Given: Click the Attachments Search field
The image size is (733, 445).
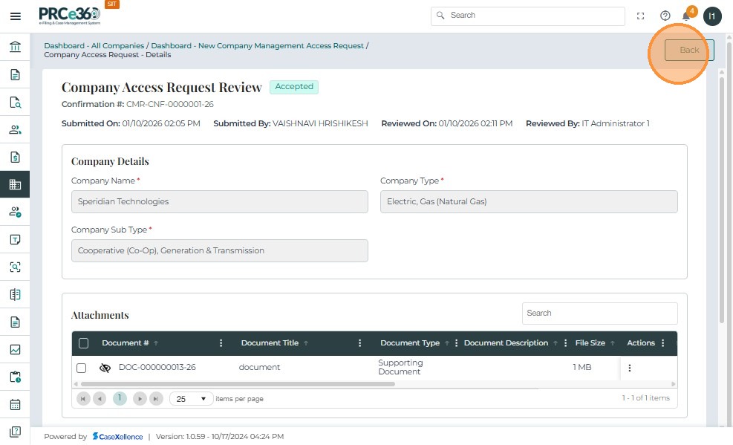Looking at the screenshot, I should click(600, 314).
